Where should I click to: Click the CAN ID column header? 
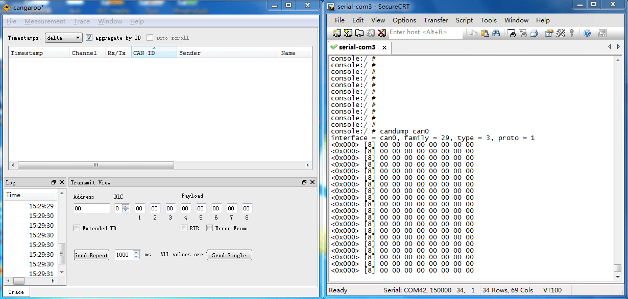pos(154,53)
